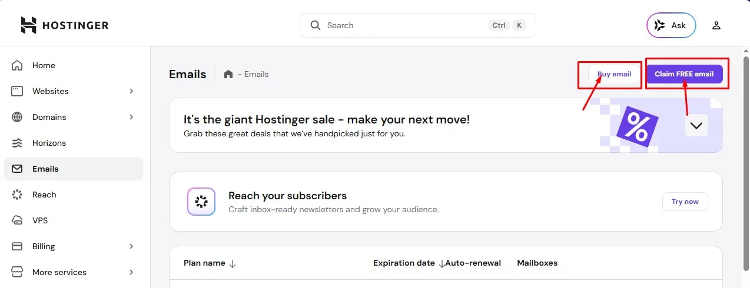
Task: Click the 'Reach your subscribers' heading
Action: click(287, 196)
